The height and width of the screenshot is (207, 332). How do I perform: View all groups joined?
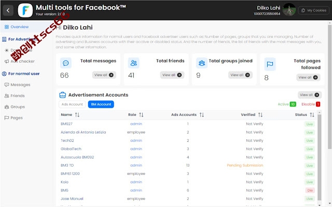coord(240,75)
